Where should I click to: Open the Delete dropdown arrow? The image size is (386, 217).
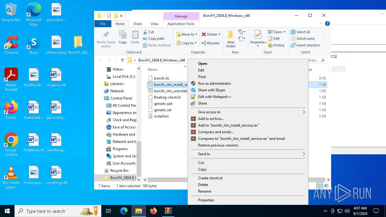[x=219, y=34]
